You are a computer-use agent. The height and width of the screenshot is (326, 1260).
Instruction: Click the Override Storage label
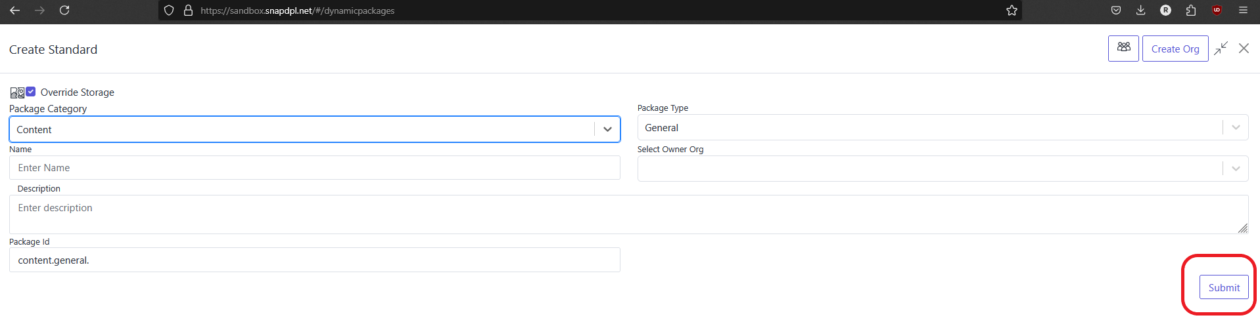pos(78,92)
